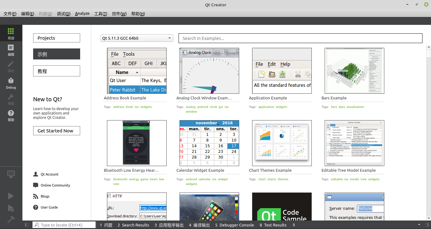Open the 编辑(E) menu
Image resolution: width=431 pixels, height=229 pixels.
click(28, 14)
